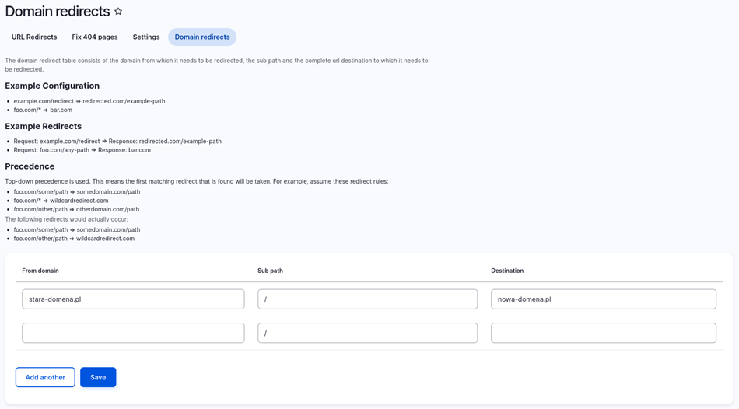739x409 pixels.
Task: Click second row Sub path field
Action: point(368,333)
